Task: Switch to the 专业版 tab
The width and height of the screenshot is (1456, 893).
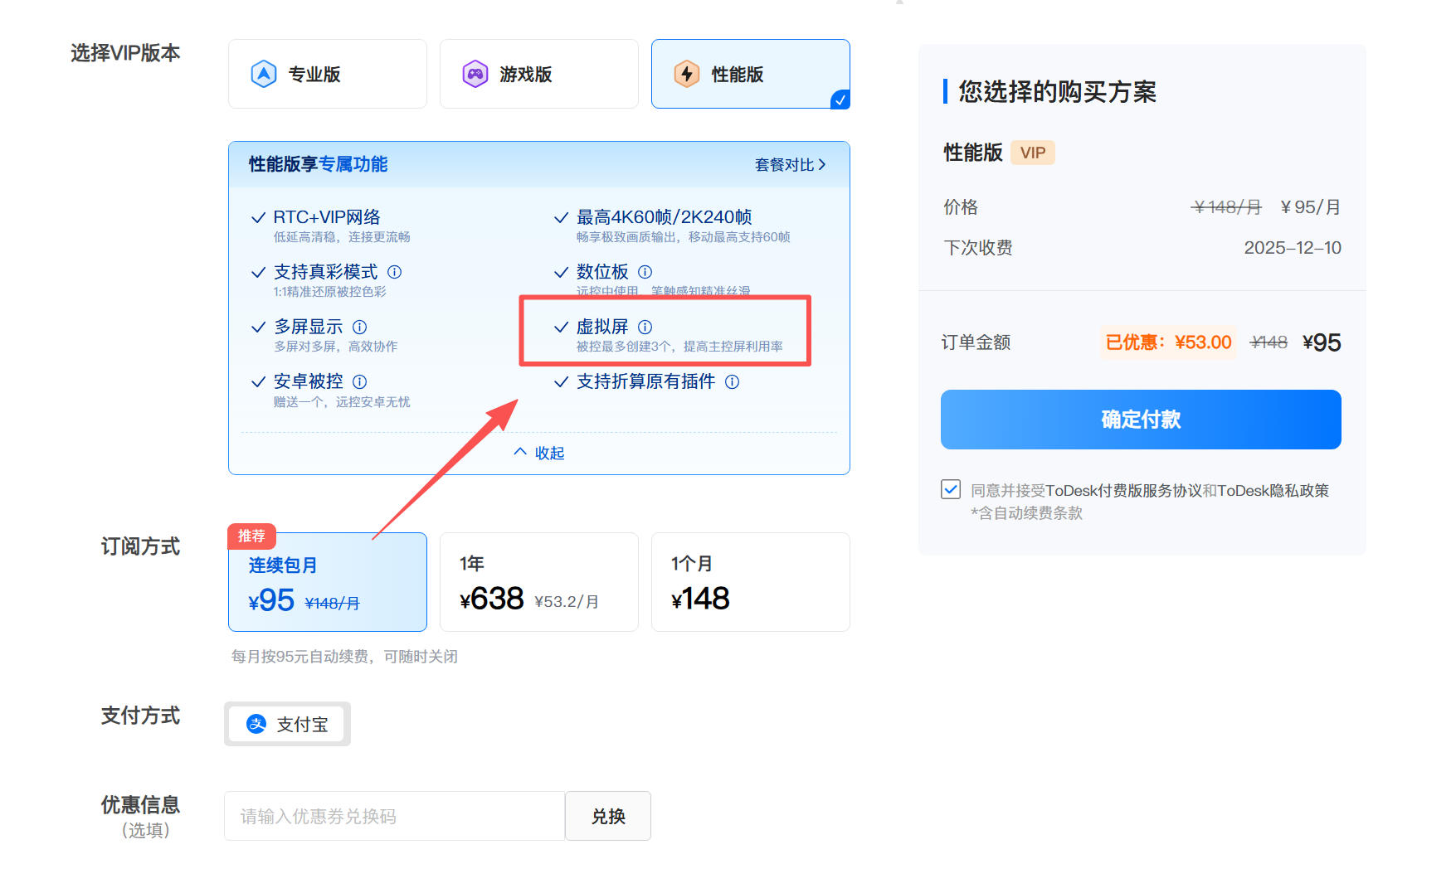Action: (327, 74)
